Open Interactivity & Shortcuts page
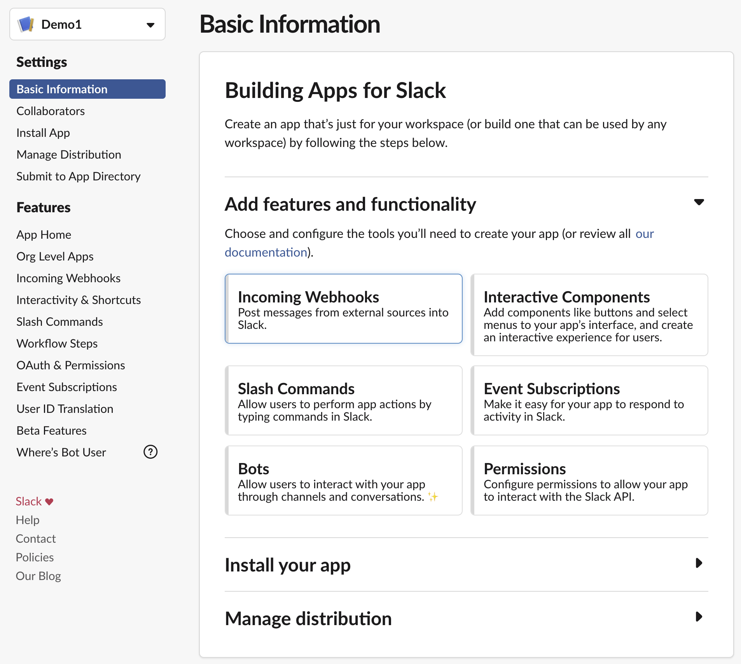Viewport: 741px width, 664px height. point(79,300)
